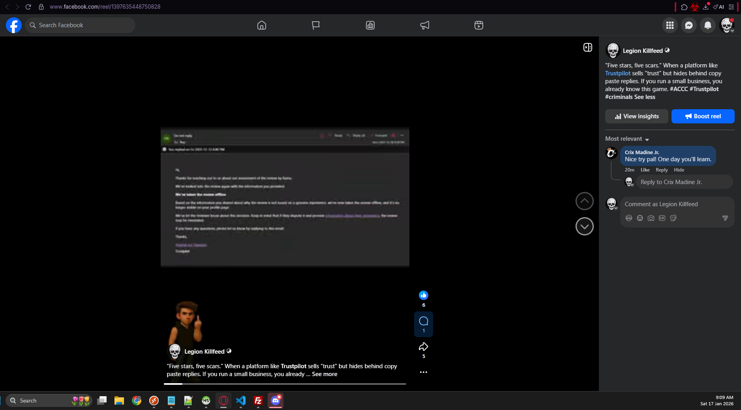Insert an avatar sticker in the comment
This screenshot has width=741, height=410.
[629, 218]
